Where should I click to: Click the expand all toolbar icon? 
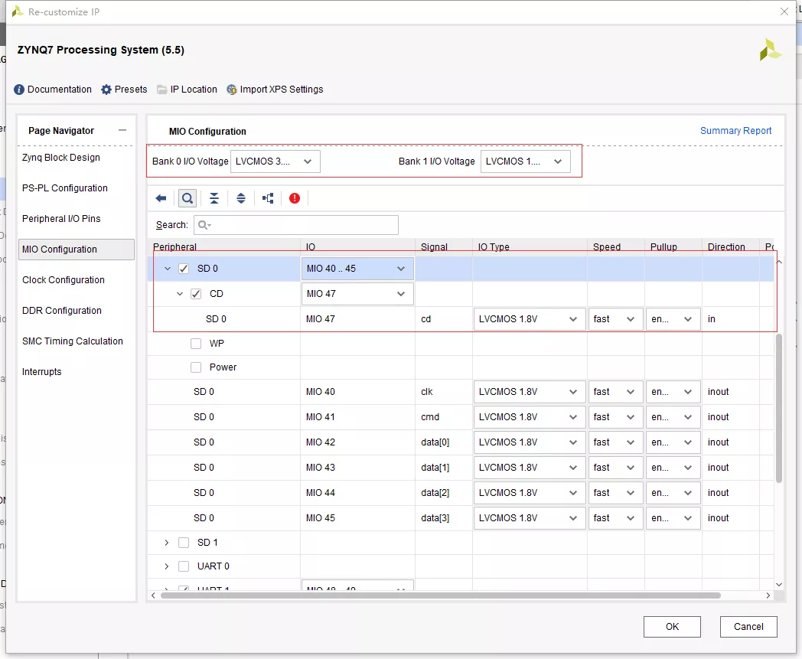(x=241, y=198)
